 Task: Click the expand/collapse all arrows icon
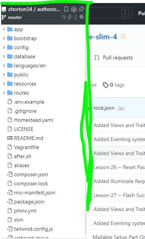pos(76,17)
